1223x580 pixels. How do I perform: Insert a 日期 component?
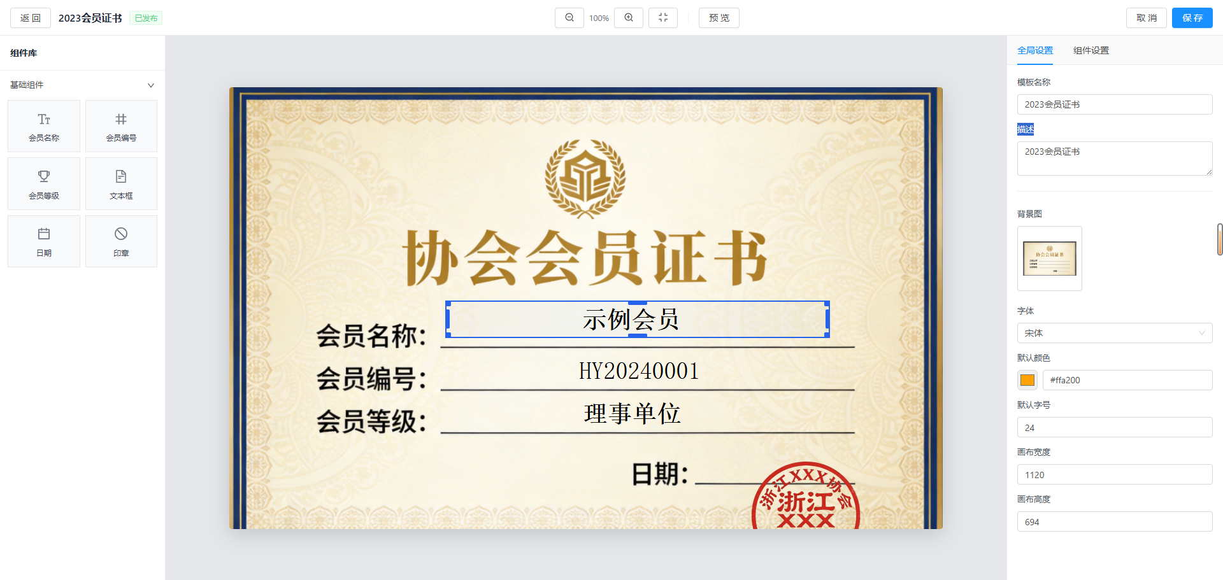(43, 241)
